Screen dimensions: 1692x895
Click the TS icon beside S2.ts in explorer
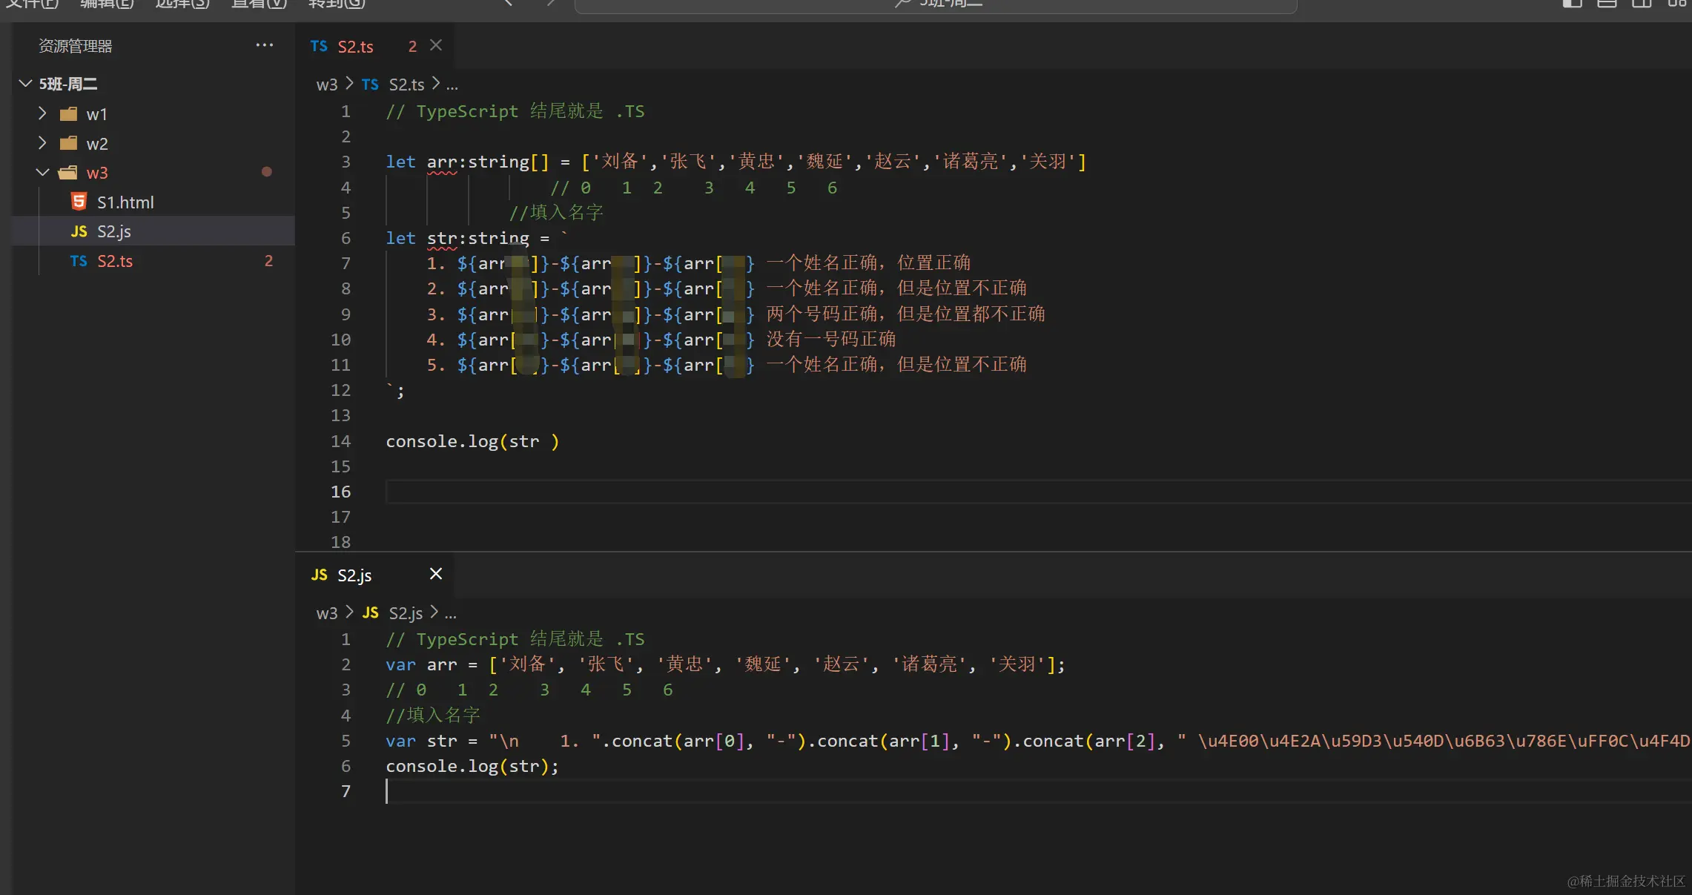click(x=79, y=261)
